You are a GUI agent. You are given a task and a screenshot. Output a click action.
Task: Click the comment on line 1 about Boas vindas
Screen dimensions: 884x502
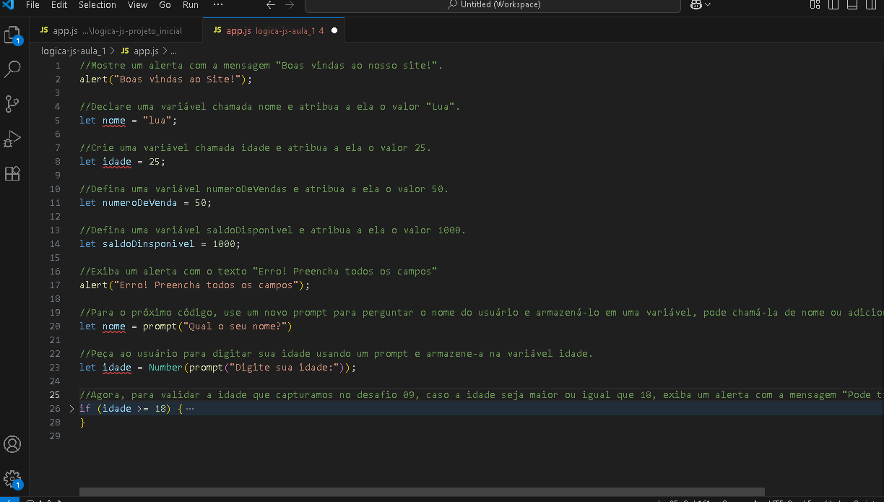coord(261,66)
